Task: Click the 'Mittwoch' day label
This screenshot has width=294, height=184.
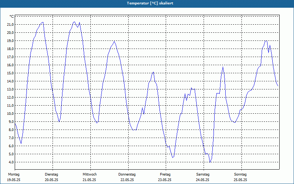Action: pos(90,174)
